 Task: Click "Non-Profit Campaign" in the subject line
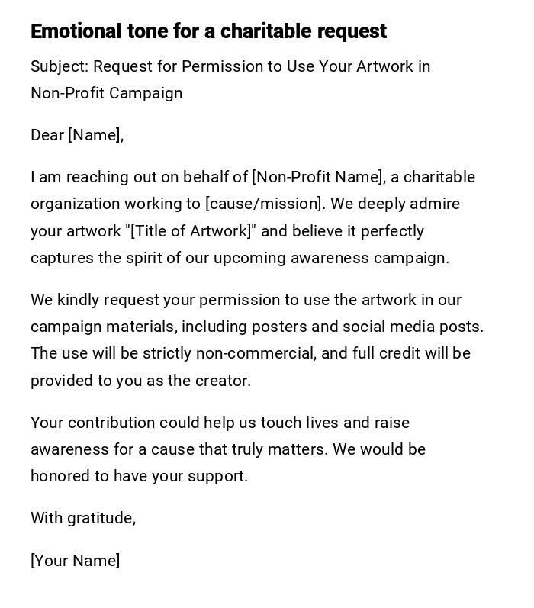point(106,93)
